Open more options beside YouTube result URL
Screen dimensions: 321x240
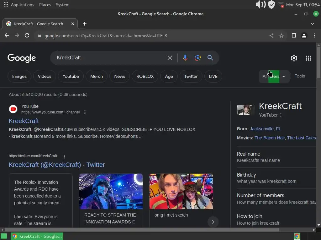click(x=85, y=112)
